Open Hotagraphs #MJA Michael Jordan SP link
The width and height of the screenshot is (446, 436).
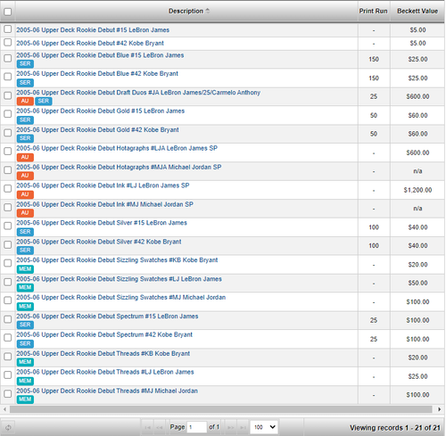(119, 167)
